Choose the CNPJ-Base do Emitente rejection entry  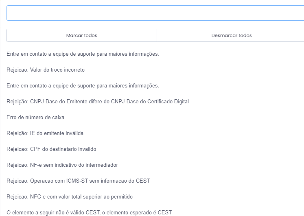click(98, 101)
